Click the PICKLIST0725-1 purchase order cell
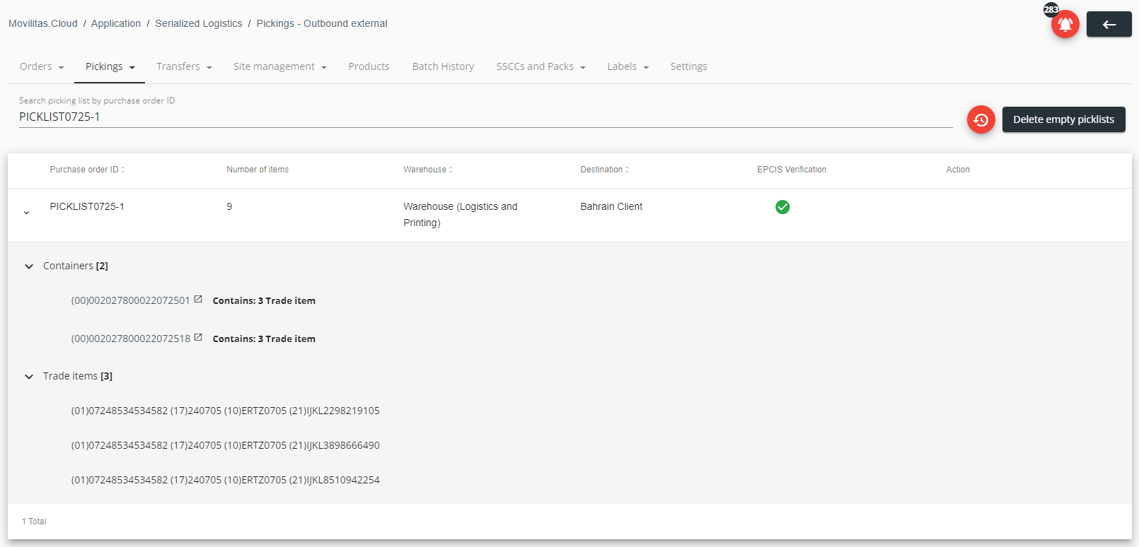This screenshot has width=1139, height=547. coord(87,206)
